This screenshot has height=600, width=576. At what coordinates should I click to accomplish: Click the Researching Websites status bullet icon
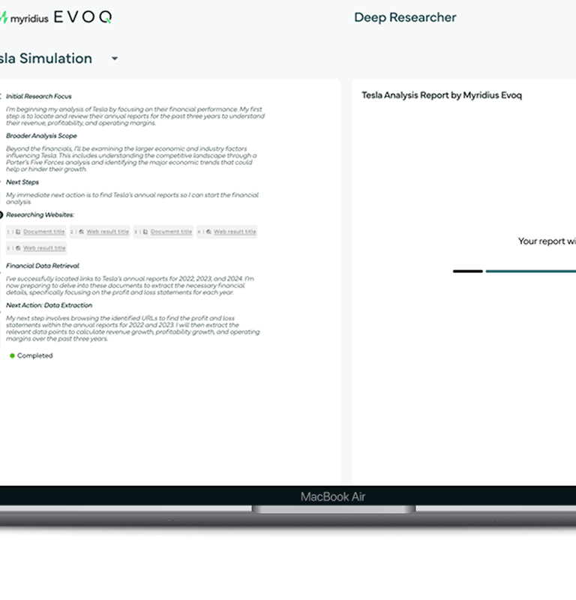click(1, 215)
